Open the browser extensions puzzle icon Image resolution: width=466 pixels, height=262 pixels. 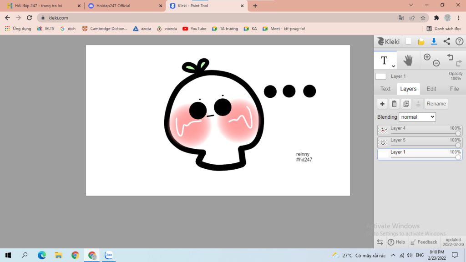436,18
